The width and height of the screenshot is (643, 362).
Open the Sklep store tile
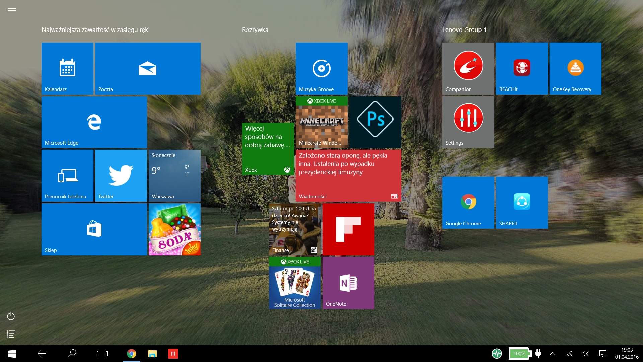94,229
